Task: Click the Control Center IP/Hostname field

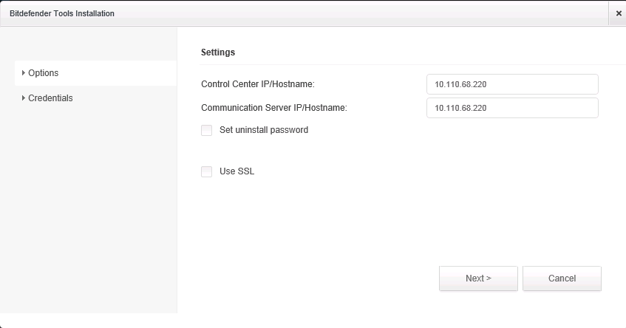Action: click(x=511, y=84)
